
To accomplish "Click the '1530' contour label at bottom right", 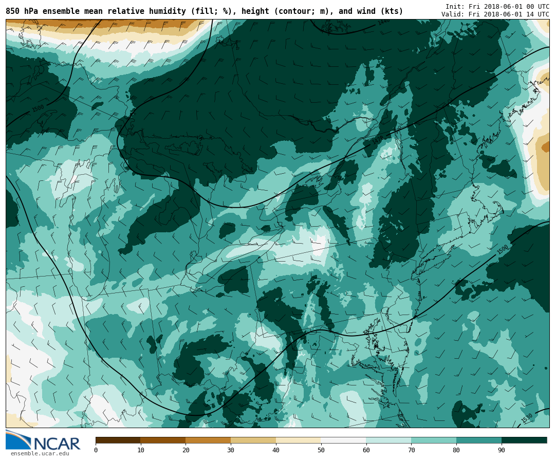I will click(x=527, y=418).
